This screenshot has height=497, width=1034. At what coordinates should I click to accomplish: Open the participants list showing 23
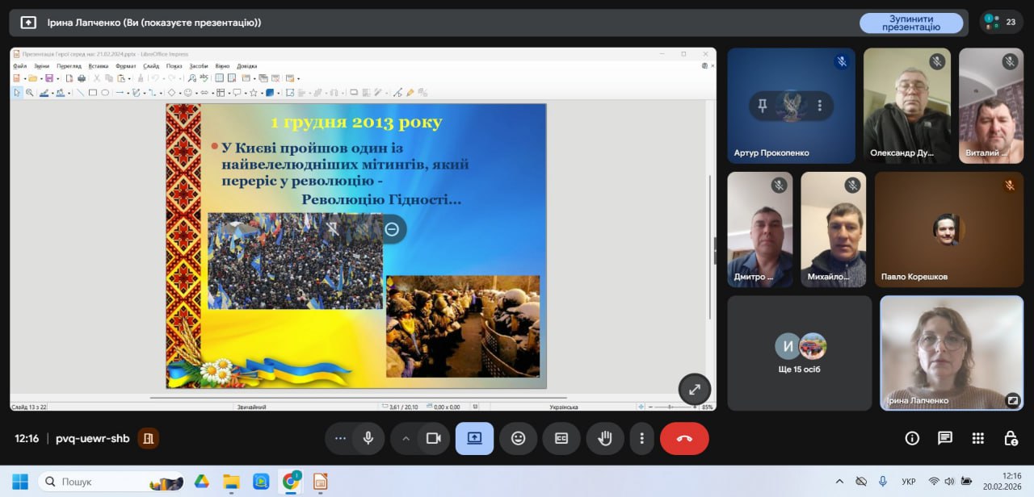[x=1001, y=23]
